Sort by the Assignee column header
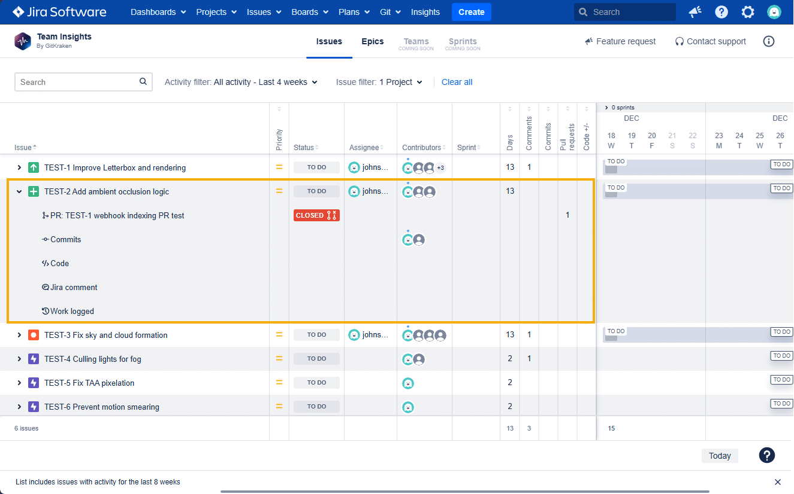The width and height of the screenshot is (794, 494). pos(366,147)
